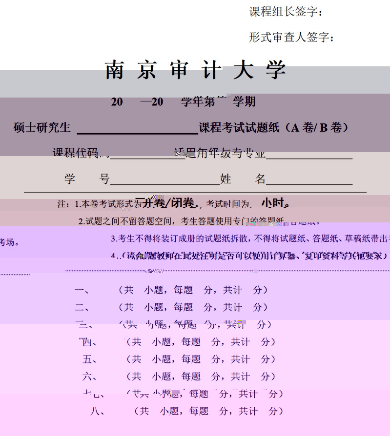Click note 1 about 开卷/闭卷
The image size is (390, 436).
click(x=175, y=203)
